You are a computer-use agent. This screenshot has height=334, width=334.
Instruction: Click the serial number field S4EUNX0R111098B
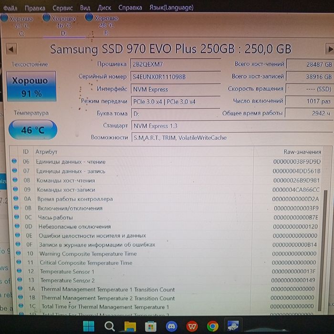(x=176, y=77)
